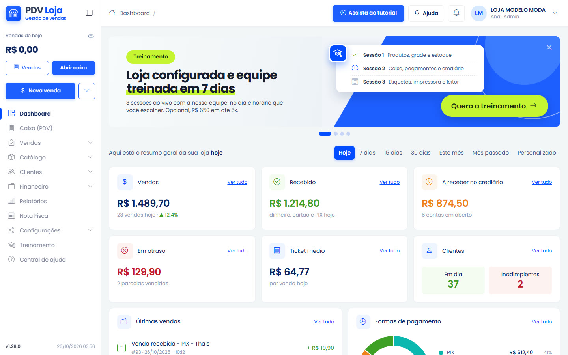Open Treinamento in the sidebar
The width and height of the screenshot is (568, 355).
50,245
